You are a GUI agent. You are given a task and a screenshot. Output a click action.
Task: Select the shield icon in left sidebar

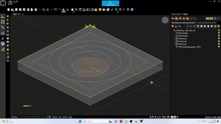click(x=3, y=44)
